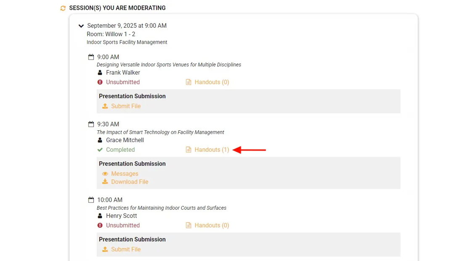Click the name Frank Walker
Viewport: 471px width, 261px height.
(123, 72)
